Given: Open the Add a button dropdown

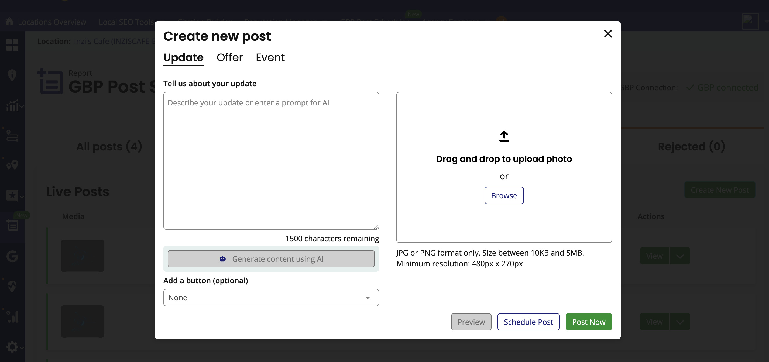Looking at the screenshot, I should click(x=271, y=297).
